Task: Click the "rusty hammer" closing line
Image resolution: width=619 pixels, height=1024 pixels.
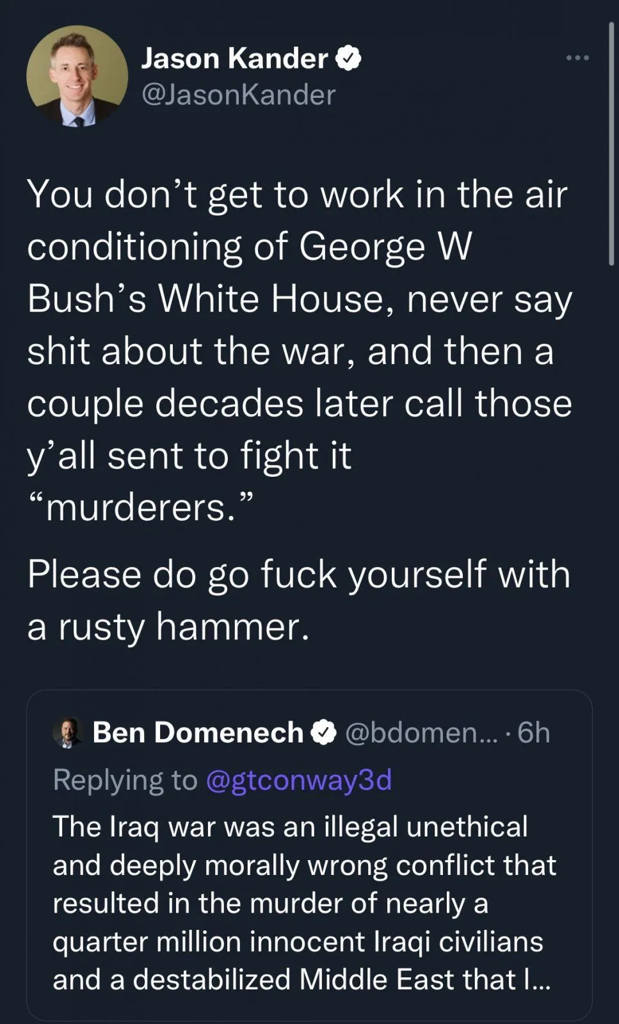Action: [x=168, y=627]
